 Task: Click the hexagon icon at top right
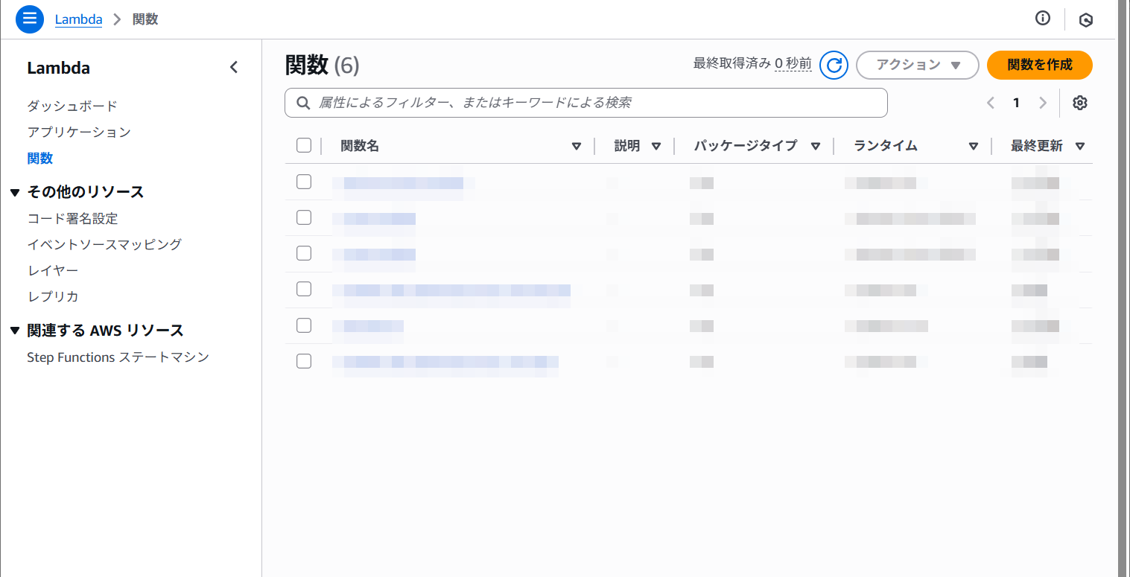[1086, 20]
